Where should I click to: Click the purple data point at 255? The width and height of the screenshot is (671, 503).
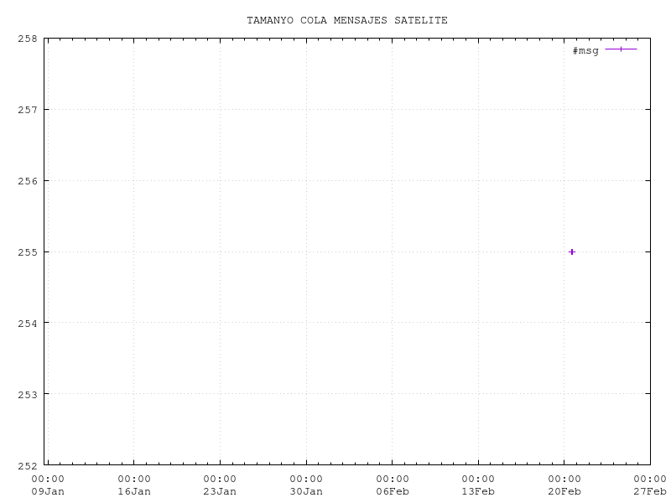pos(572,252)
